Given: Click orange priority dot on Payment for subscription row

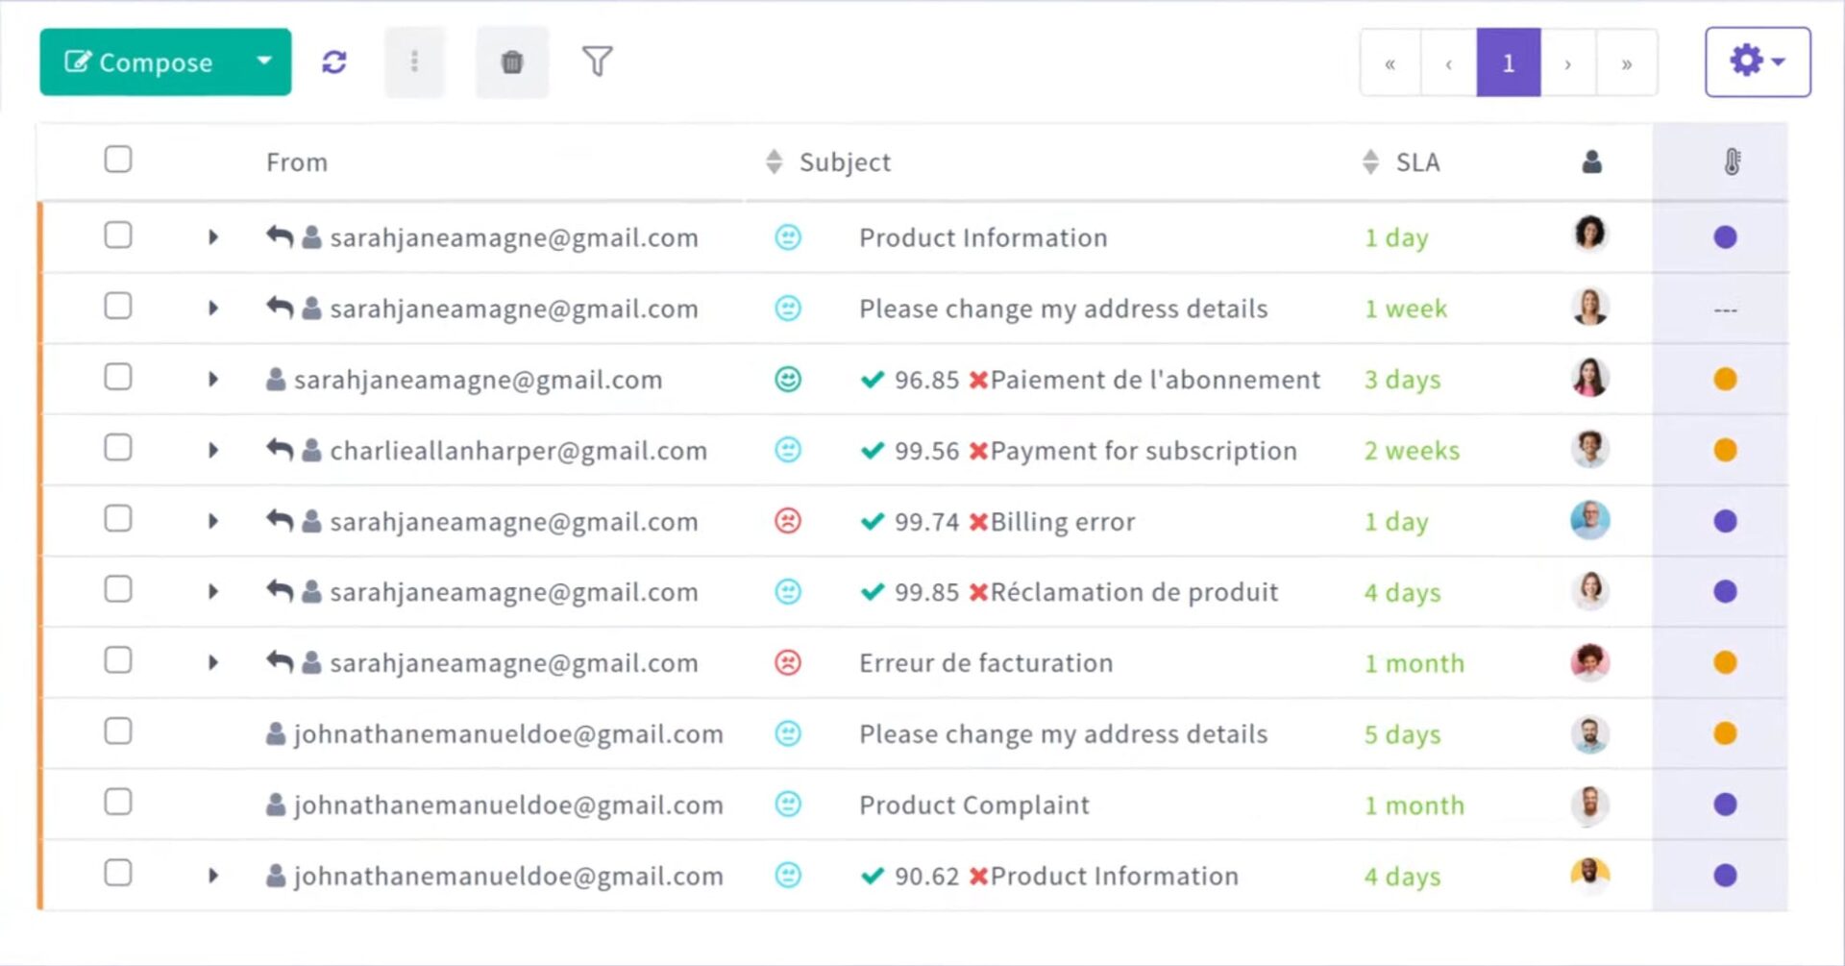Looking at the screenshot, I should pos(1725,450).
